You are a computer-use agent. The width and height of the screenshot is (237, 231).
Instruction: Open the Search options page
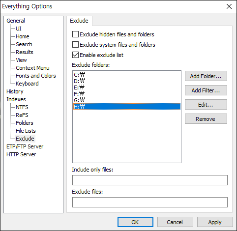(x=24, y=44)
